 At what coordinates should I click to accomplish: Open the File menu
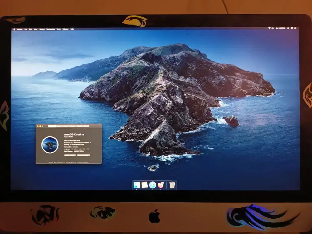click(x=26, y=29)
